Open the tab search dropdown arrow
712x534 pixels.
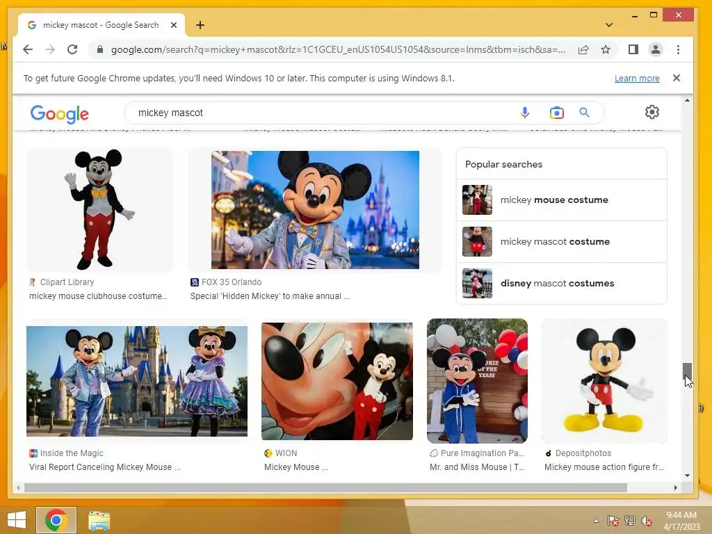[x=609, y=25]
